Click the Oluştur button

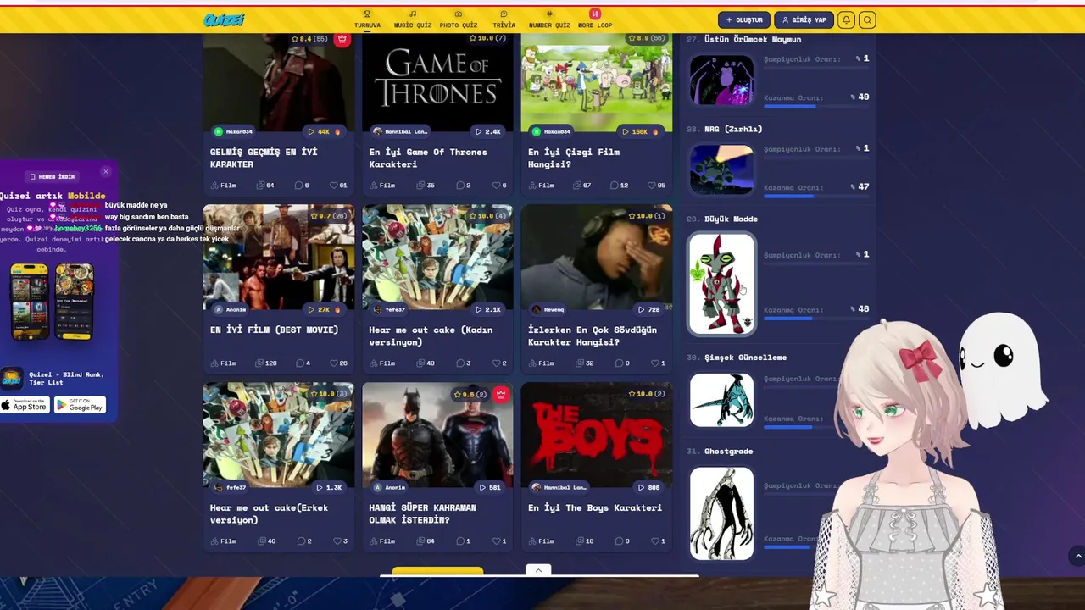744,19
